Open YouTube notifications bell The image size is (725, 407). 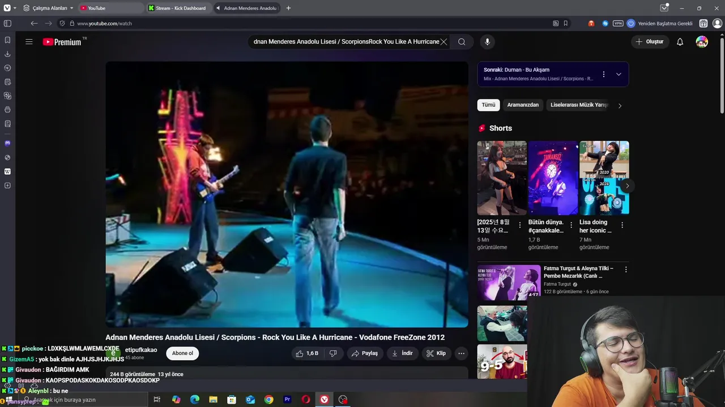680,42
